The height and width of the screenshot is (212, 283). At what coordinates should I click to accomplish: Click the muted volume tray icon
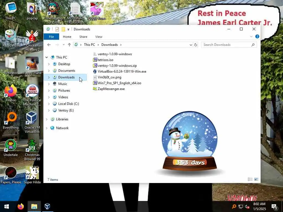(247, 206)
